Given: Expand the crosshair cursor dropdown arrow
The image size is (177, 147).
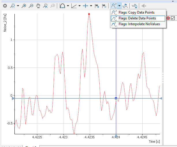Looking at the screenshot, I should [x=91, y=5].
